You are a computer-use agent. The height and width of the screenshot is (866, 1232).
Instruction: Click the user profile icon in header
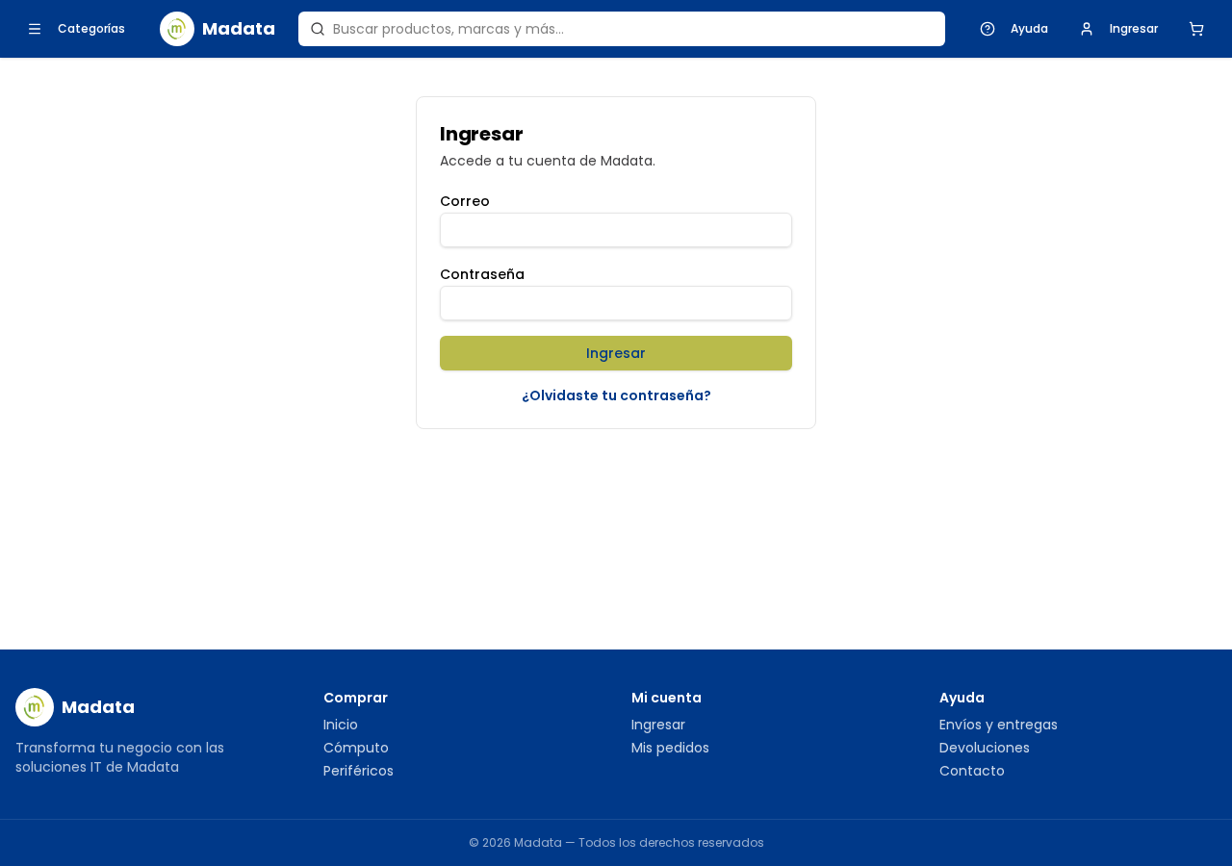[1087, 29]
